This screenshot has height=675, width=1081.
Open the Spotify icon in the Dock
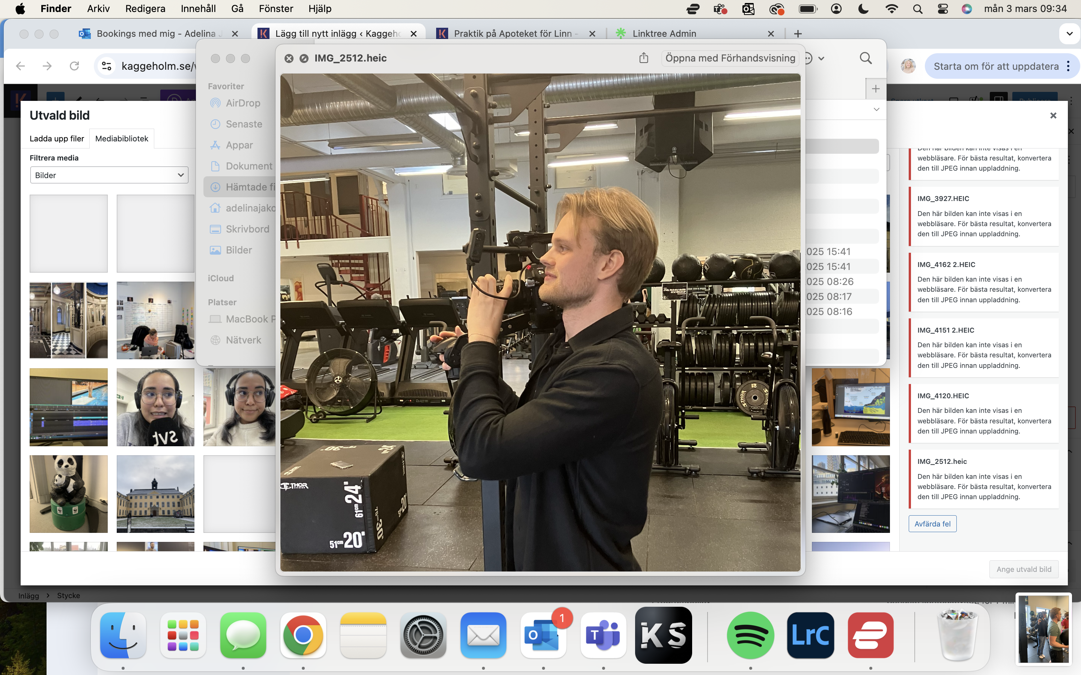coord(750,635)
